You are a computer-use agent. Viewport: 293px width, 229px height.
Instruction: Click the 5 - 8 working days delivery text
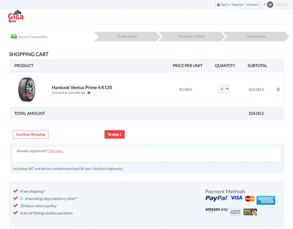pyautogui.click(x=49, y=199)
